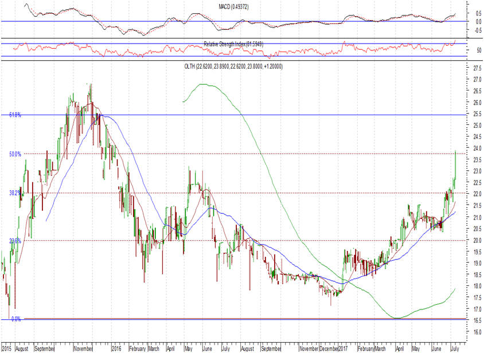Click the 2016 year marker on the date axis
Viewport: 484px width, 353px height.
(116, 348)
